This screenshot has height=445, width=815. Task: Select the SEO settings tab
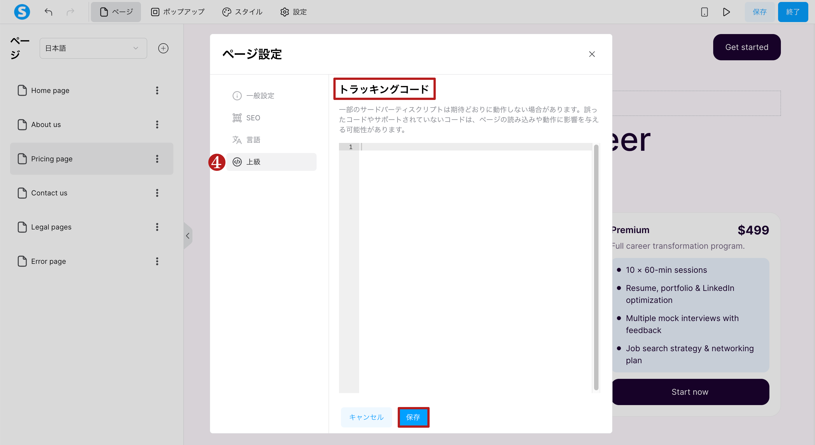point(253,118)
